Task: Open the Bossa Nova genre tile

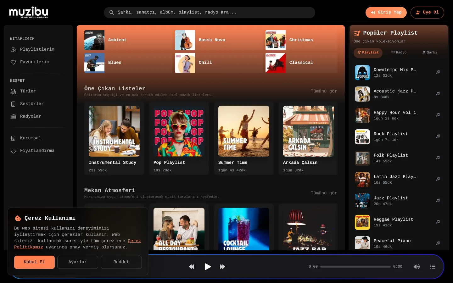Action: click(218, 40)
